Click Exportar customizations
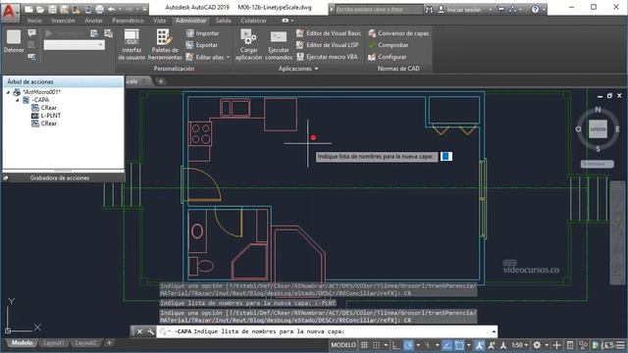This screenshot has width=628, height=353. click(x=202, y=45)
